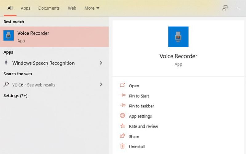Click the gear icon for App settings
This screenshot has height=154, width=246.
[123, 116]
